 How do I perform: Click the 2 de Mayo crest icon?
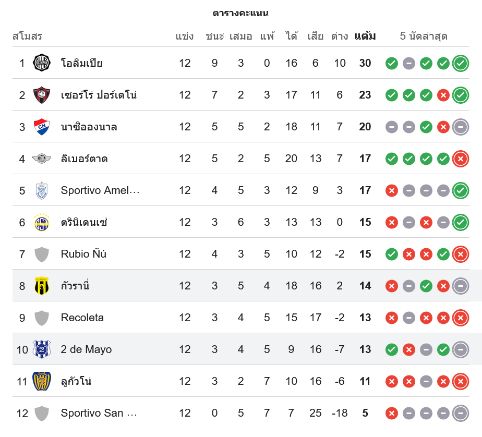click(42, 349)
